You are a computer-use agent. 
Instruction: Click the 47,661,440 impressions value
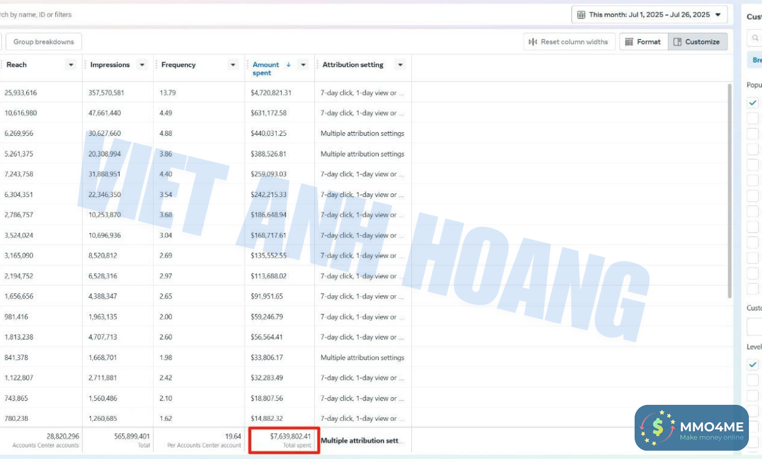pyautogui.click(x=105, y=113)
